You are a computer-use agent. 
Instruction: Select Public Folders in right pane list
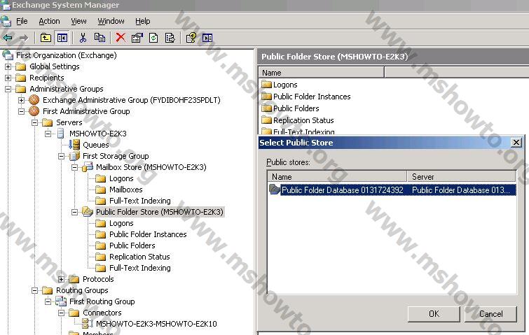click(x=296, y=108)
